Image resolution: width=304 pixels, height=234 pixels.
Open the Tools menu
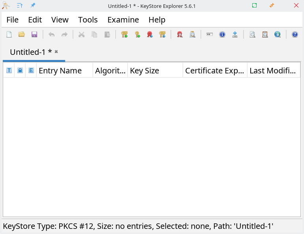click(x=88, y=20)
